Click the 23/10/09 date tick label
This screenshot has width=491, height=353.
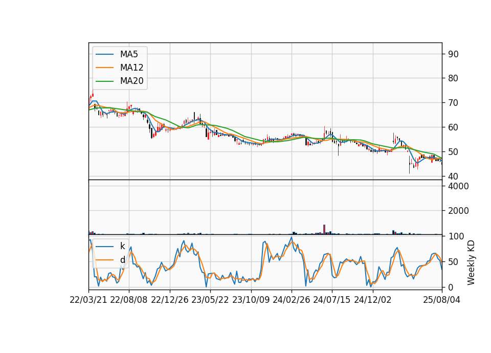click(x=251, y=300)
